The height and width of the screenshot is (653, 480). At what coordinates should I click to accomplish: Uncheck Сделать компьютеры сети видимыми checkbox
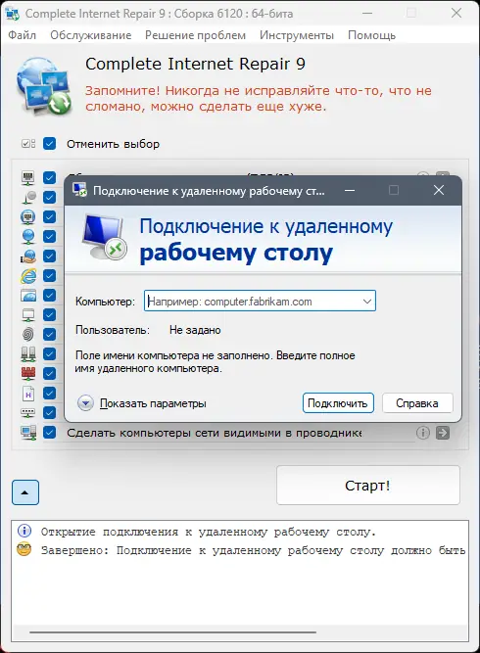coord(50,433)
